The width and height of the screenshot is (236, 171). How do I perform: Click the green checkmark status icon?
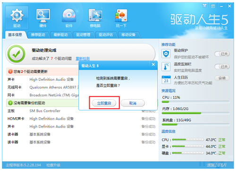point(16,54)
